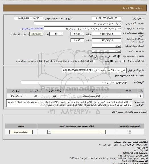The image size is (149, 164).
Task: Click the postal code 1585683113
Action: point(129,161)
